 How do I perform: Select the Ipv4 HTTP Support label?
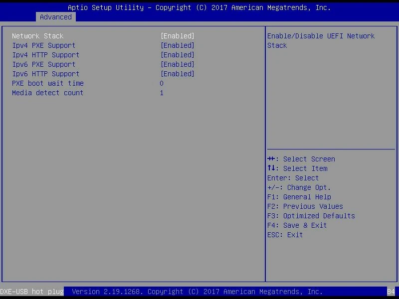pos(46,55)
